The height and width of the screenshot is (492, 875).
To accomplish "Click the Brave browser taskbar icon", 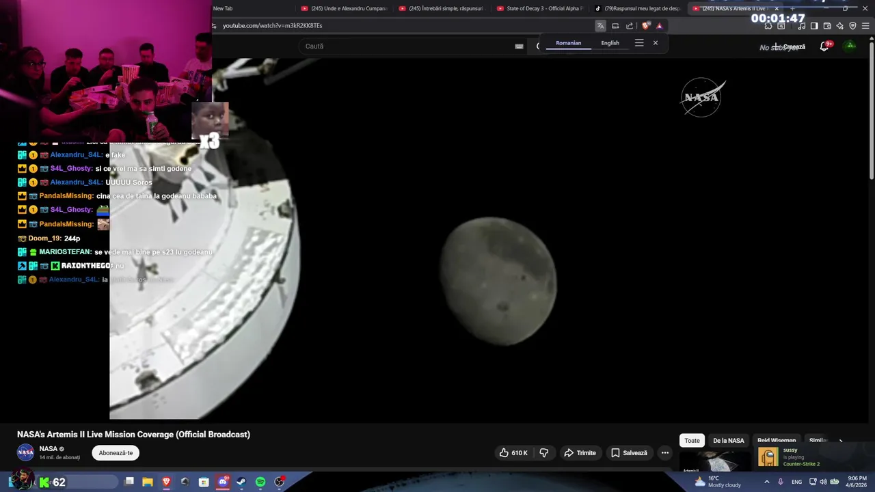I will pyautogui.click(x=166, y=482).
